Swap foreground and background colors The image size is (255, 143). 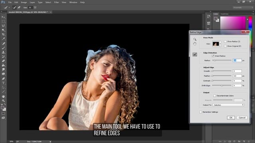pos(5,104)
